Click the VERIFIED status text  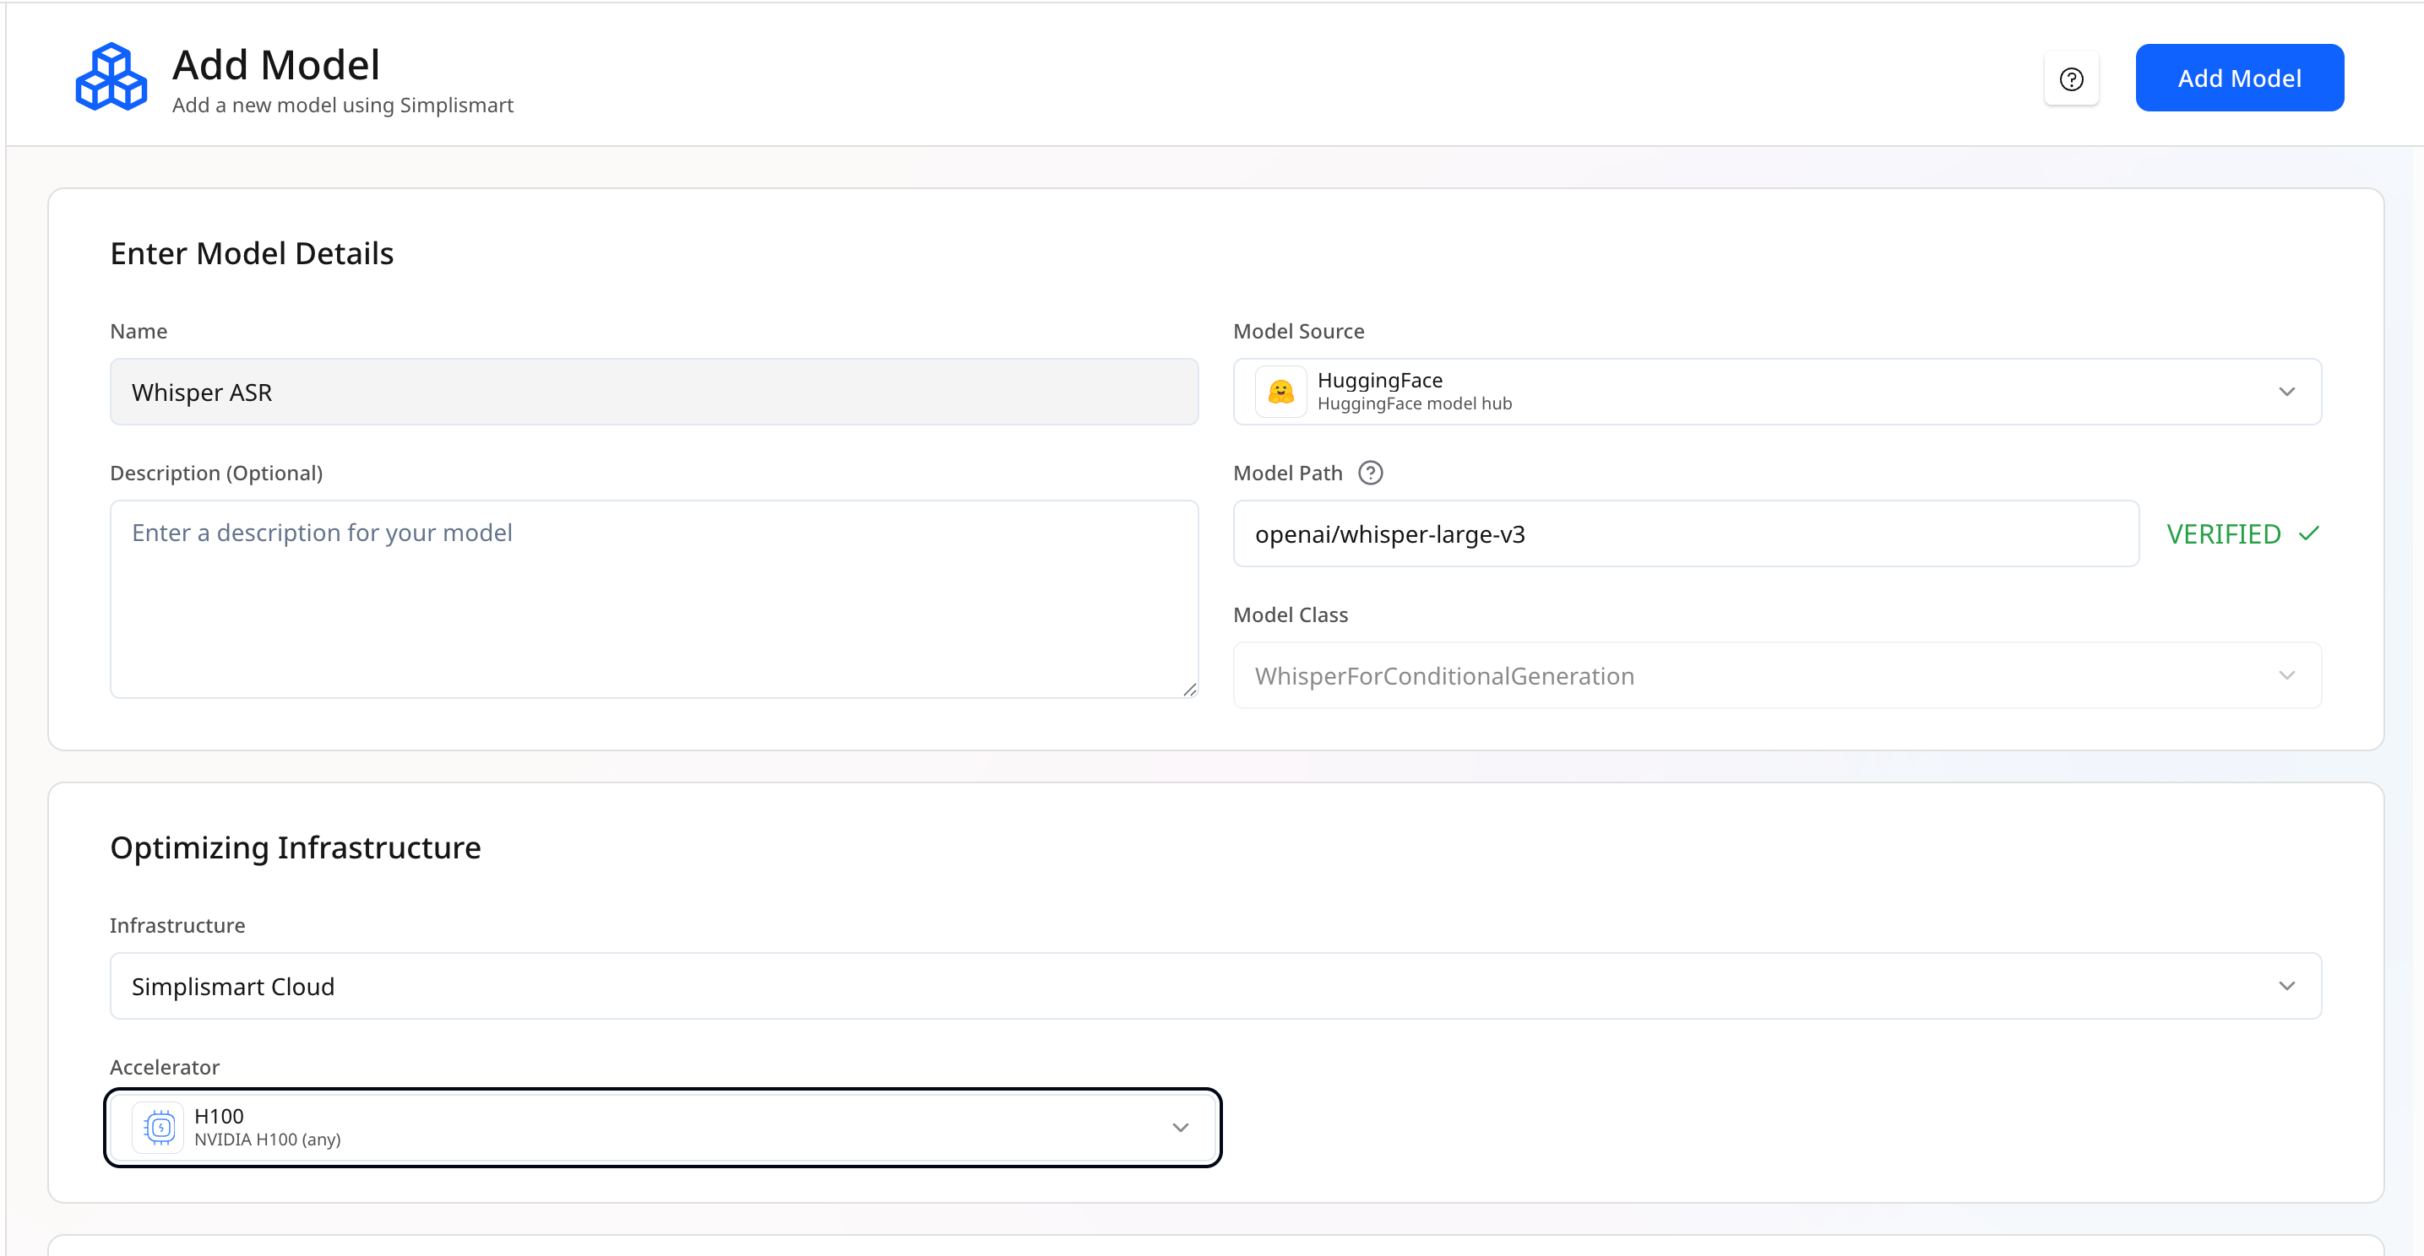click(2224, 534)
